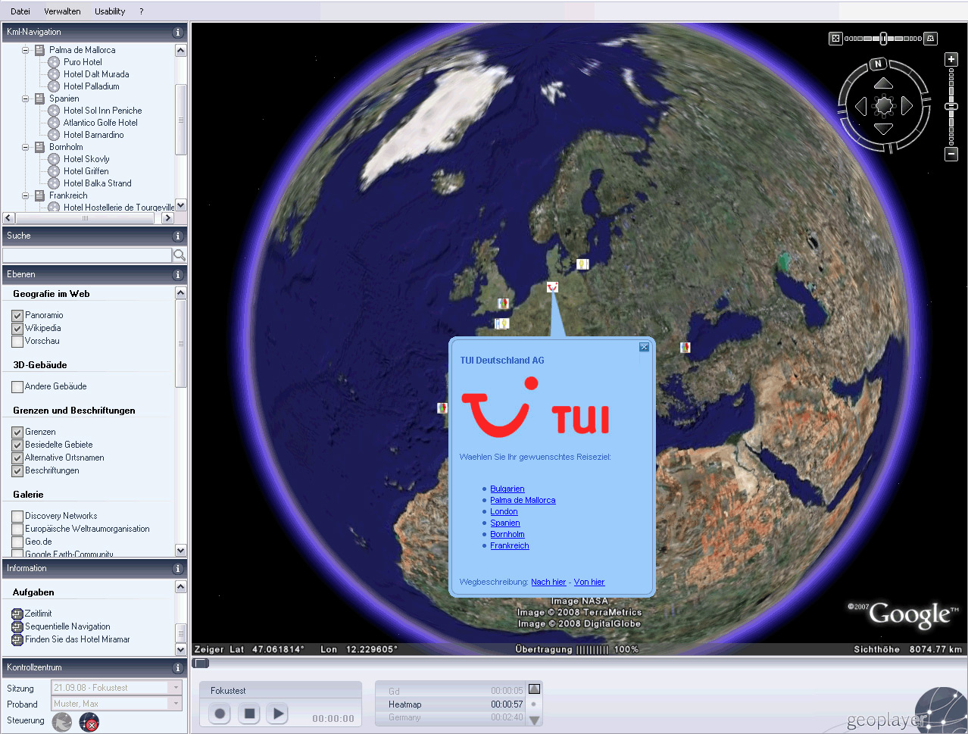This screenshot has width=968, height=734.
Task: Click the Finden Sie das Hotel Miramar icon
Action: pos(17,639)
